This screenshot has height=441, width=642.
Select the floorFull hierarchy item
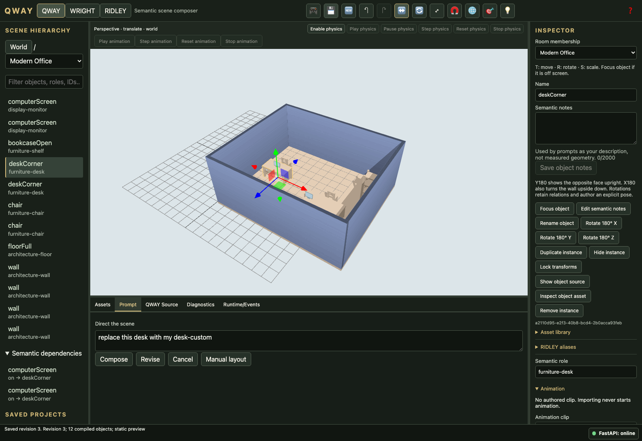pyautogui.click(x=44, y=250)
